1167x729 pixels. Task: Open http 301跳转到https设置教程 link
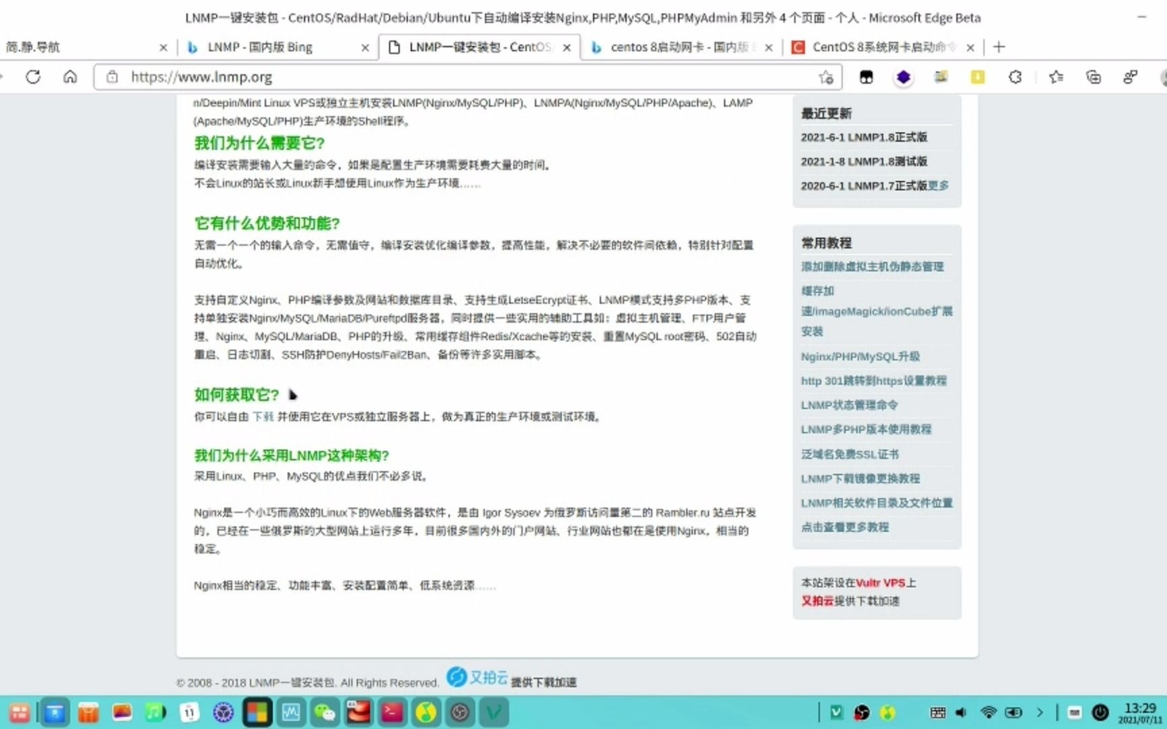(873, 381)
